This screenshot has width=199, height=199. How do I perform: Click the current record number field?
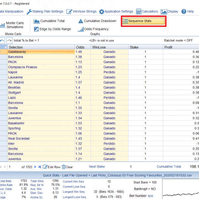14,167
